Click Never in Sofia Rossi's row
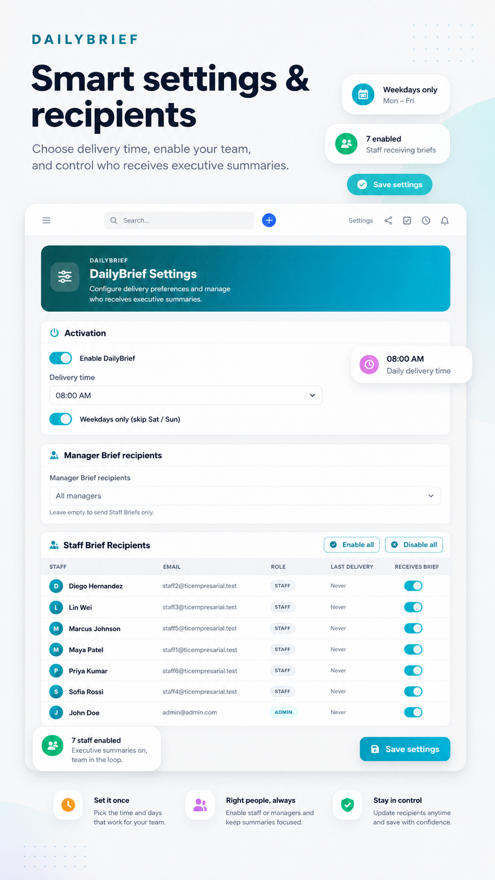495x880 pixels. 338,691
